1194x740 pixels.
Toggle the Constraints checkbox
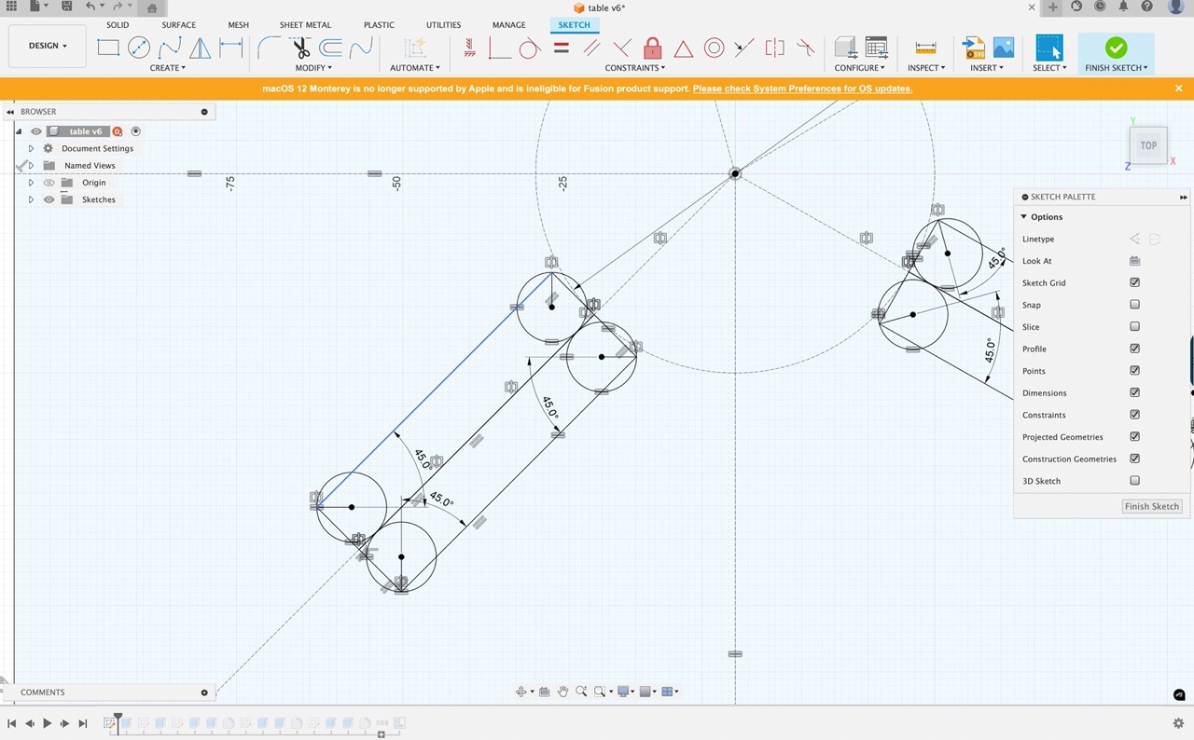click(x=1134, y=415)
